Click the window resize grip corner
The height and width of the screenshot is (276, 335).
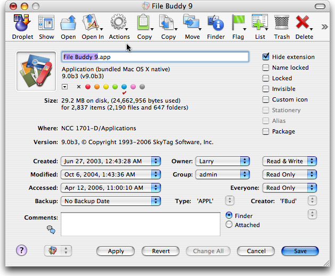[326, 263]
